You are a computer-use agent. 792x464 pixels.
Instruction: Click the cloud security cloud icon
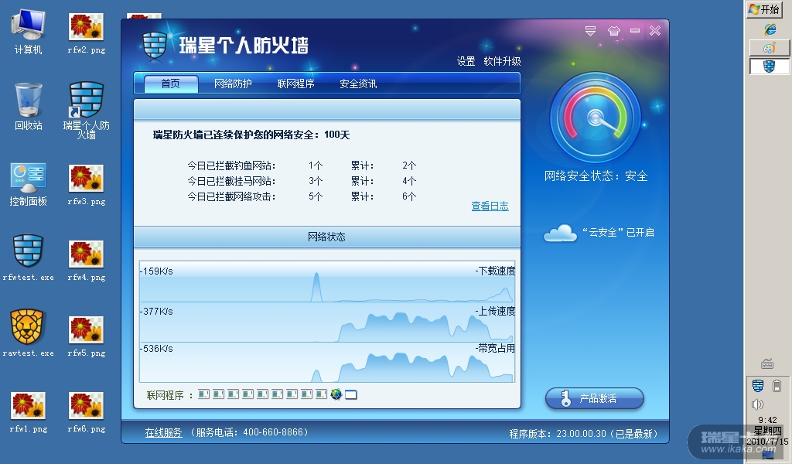tap(560, 234)
